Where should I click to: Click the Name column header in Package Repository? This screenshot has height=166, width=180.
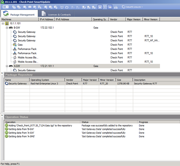point(17,80)
